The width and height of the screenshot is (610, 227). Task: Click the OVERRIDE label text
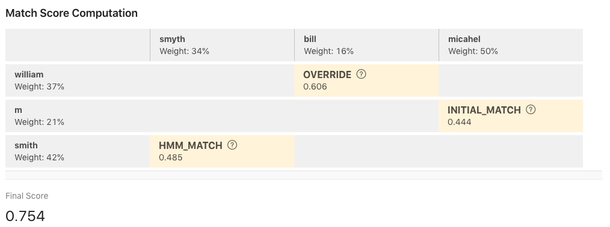[x=327, y=74]
